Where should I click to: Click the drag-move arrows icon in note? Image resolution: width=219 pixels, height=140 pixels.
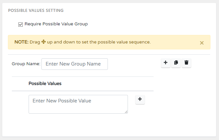tap(43, 42)
